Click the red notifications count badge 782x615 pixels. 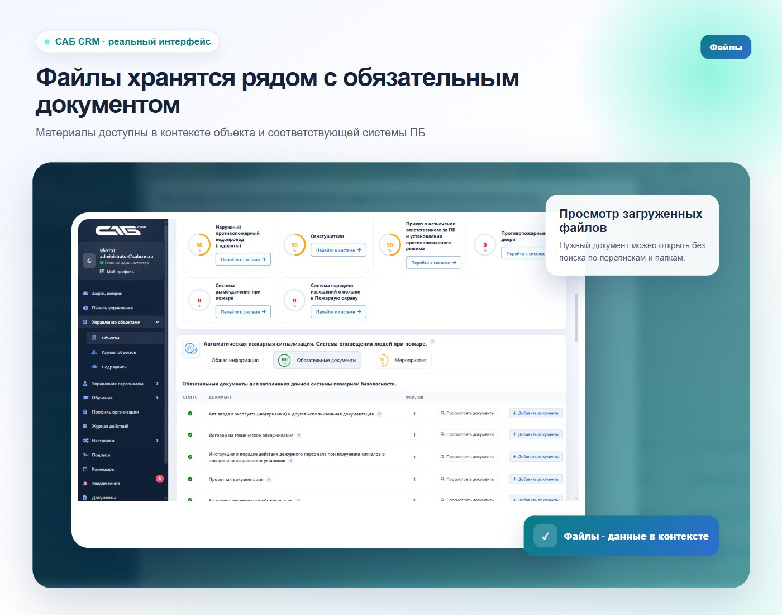tap(160, 479)
